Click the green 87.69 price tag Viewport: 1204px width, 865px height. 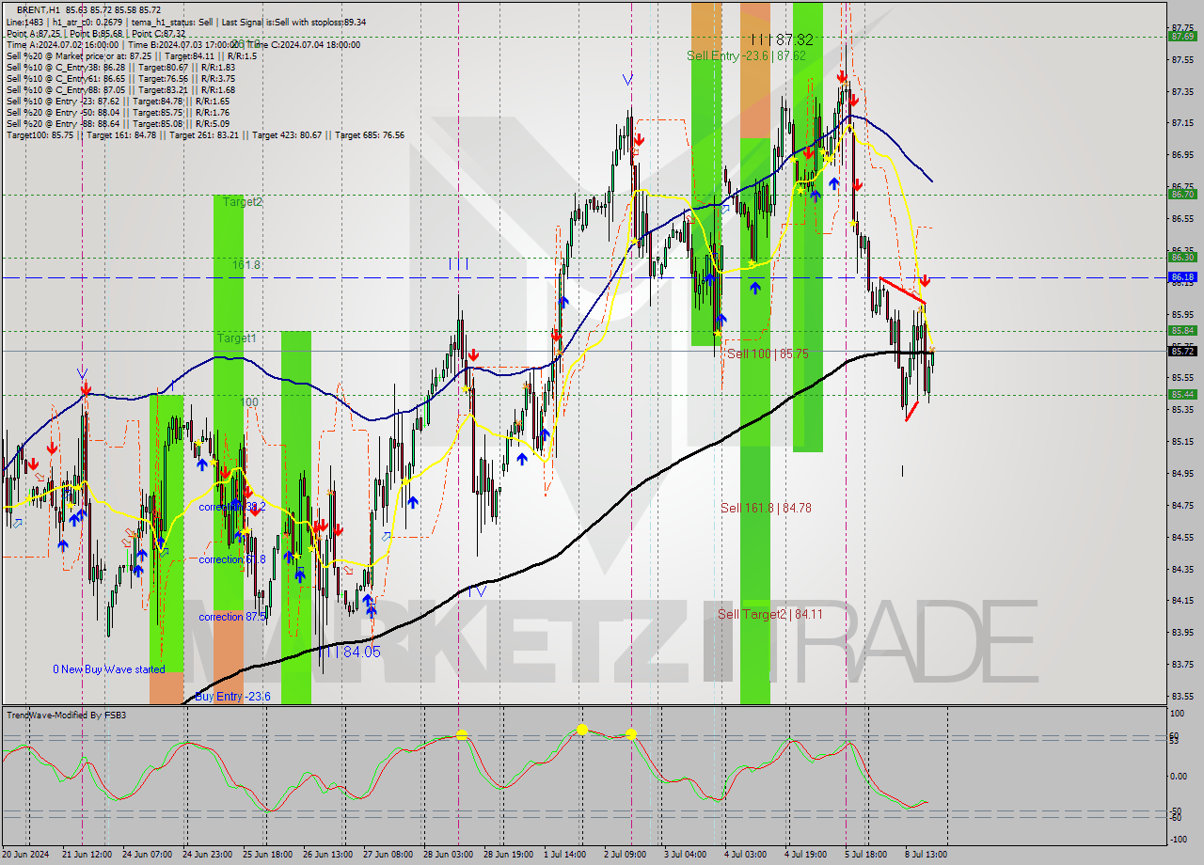pos(1182,36)
